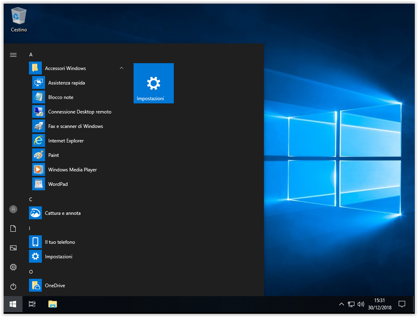The image size is (418, 317).
Task: Open Settings gear in Start sidebar
Action: 13,267
